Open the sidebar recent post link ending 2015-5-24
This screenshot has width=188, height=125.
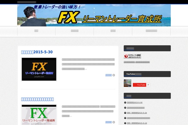(x=137, y=113)
